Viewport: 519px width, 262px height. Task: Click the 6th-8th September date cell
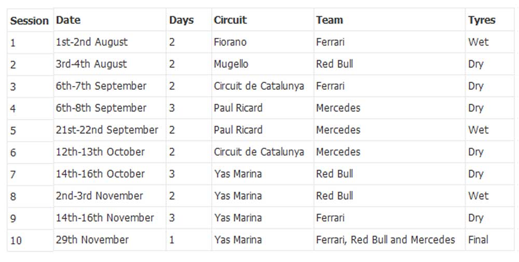coord(101,108)
